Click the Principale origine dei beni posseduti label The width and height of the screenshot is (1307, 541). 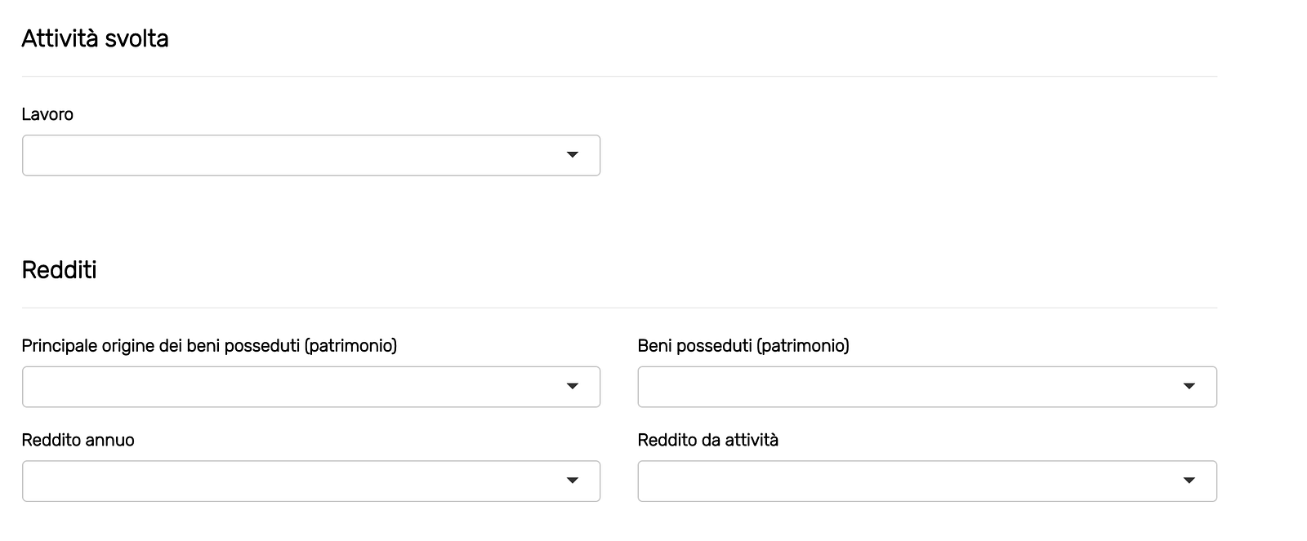pyautogui.click(x=163, y=346)
